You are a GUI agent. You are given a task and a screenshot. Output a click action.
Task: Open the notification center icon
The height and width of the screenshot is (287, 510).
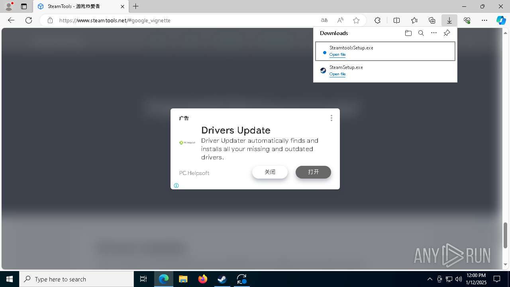coord(497,279)
